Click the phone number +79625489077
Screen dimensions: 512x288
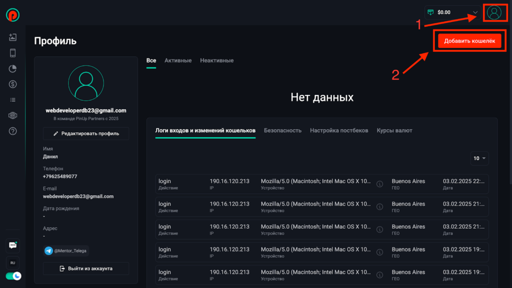(60, 177)
